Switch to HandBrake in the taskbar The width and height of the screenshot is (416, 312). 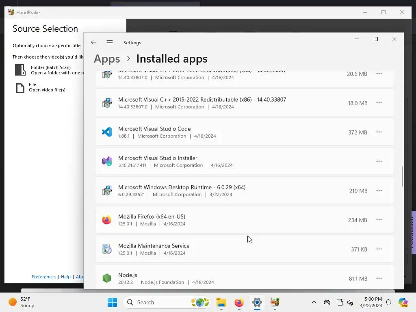[275, 302]
